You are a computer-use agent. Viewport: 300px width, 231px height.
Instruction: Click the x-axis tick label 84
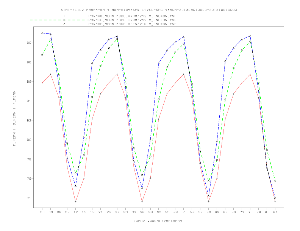click(x=275, y=212)
